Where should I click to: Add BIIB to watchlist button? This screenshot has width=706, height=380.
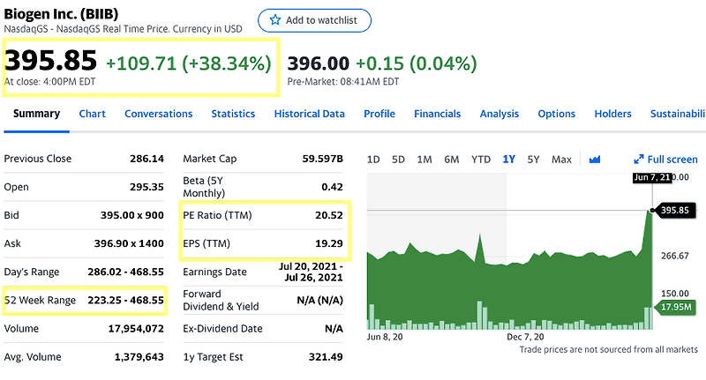pyautogui.click(x=314, y=20)
